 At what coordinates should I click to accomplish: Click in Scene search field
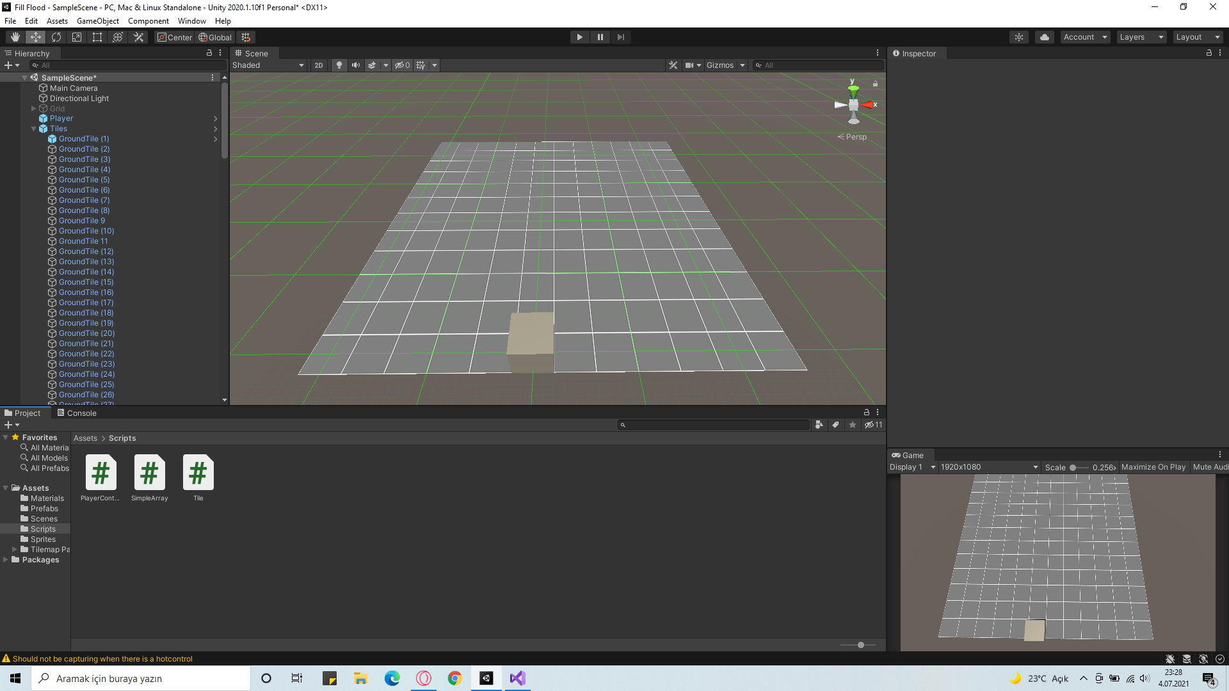818,65
